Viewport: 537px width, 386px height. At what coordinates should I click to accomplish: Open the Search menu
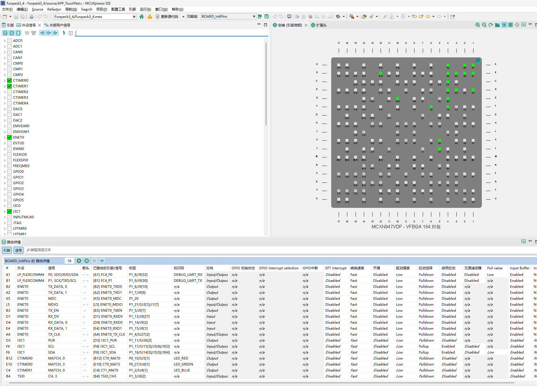coord(87,9)
